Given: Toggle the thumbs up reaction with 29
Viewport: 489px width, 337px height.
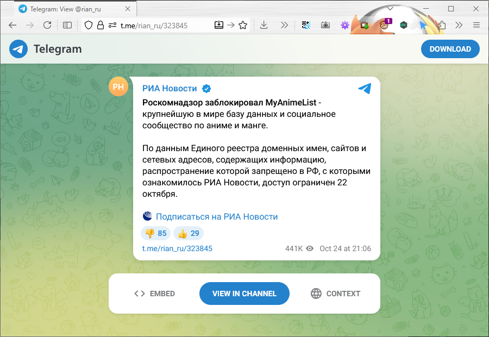Looking at the screenshot, I should coord(188,233).
